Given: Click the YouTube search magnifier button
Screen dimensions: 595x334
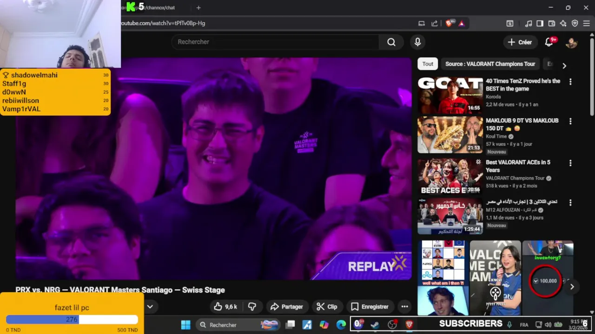Looking at the screenshot, I should [x=391, y=42].
